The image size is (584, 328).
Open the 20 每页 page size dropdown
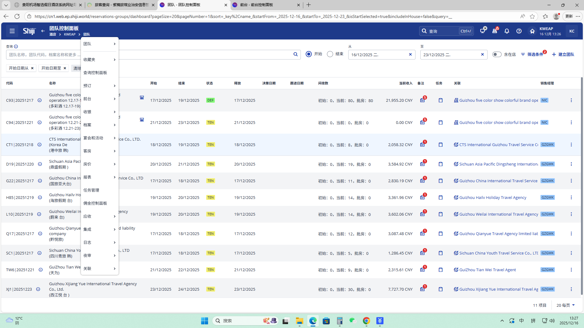pyautogui.click(x=565, y=306)
